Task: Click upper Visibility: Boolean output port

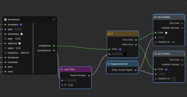Action: pyautogui.click(x=182, y=28)
